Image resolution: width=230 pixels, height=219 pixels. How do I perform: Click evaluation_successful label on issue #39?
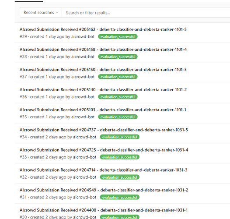pos(118,37)
